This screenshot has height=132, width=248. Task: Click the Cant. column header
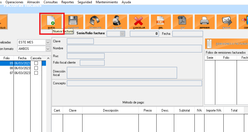57,110
